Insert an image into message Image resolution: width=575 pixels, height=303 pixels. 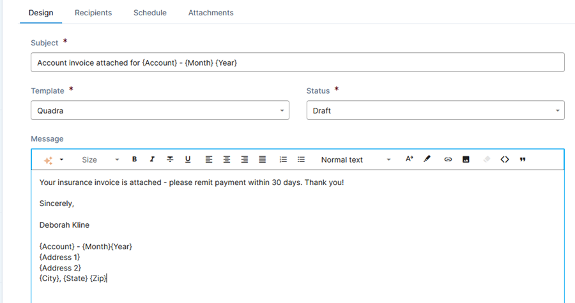point(466,159)
